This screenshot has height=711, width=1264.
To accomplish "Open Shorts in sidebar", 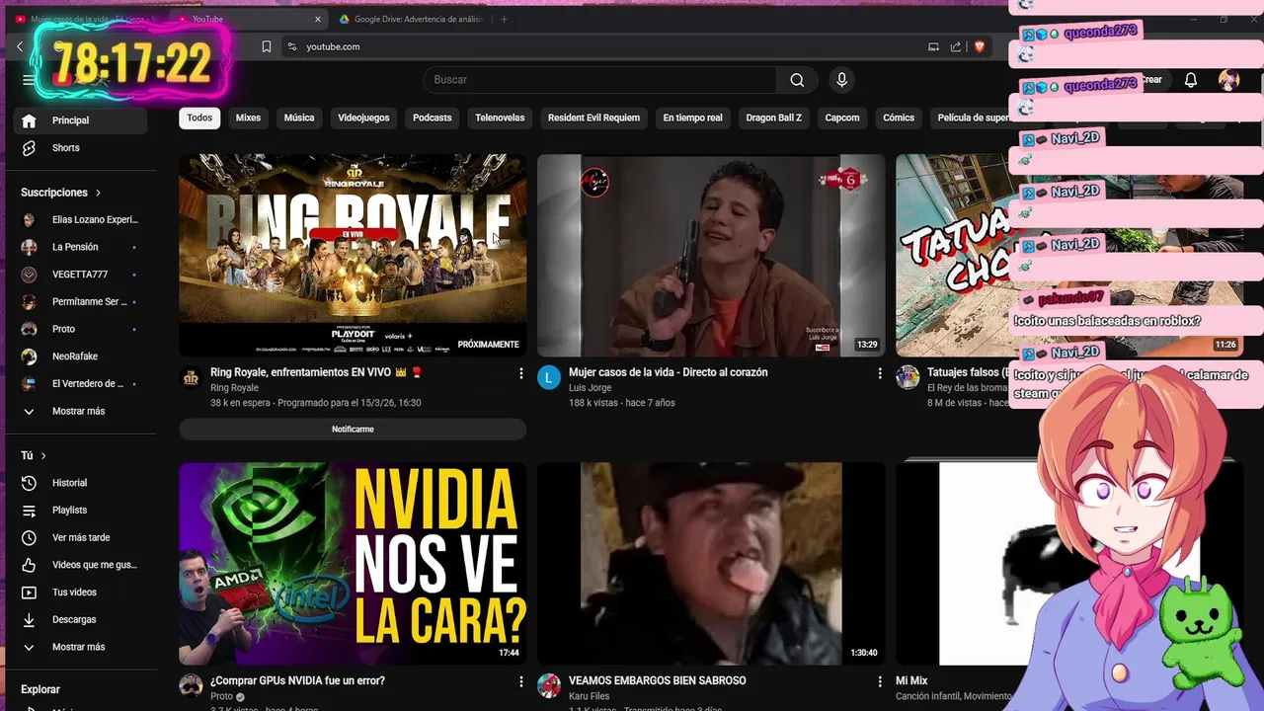I will (x=79, y=148).
